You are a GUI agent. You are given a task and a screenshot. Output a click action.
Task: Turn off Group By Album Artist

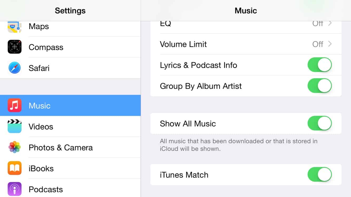pyautogui.click(x=319, y=86)
